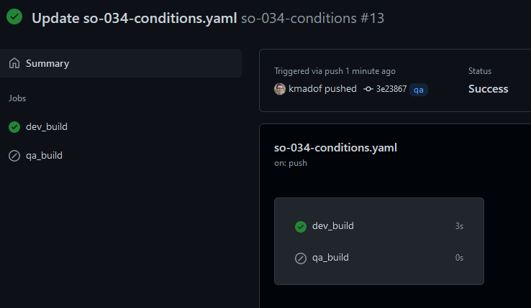Click the commit icon beside hash 3e23867
The width and height of the screenshot is (531, 308).
(368, 89)
